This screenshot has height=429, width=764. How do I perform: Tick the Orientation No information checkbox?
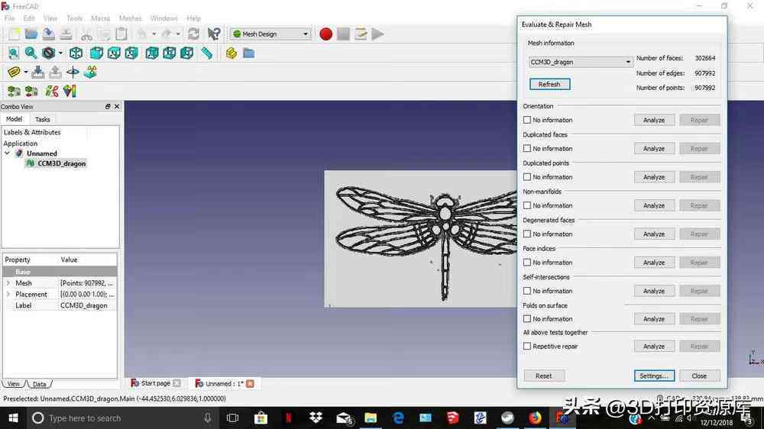pos(526,120)
